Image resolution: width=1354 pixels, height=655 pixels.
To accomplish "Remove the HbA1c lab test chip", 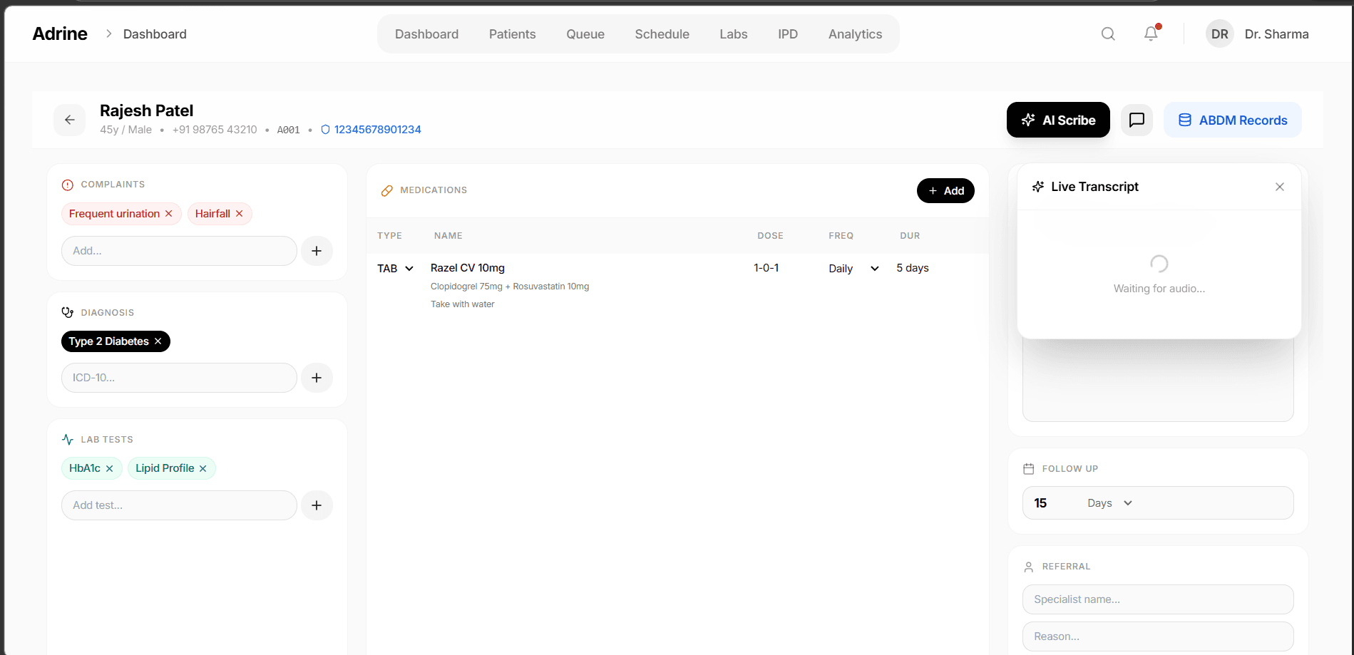I will (x=110, y=468).
